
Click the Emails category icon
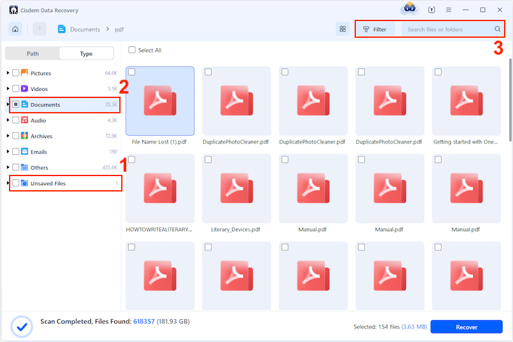pyautogui.click(x=24, y=151)
